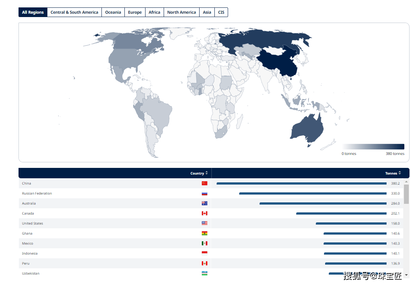The width and height of the screenshot is (411, 285).
Task: Click the Ghana flag icon
Action: (204, 233)
